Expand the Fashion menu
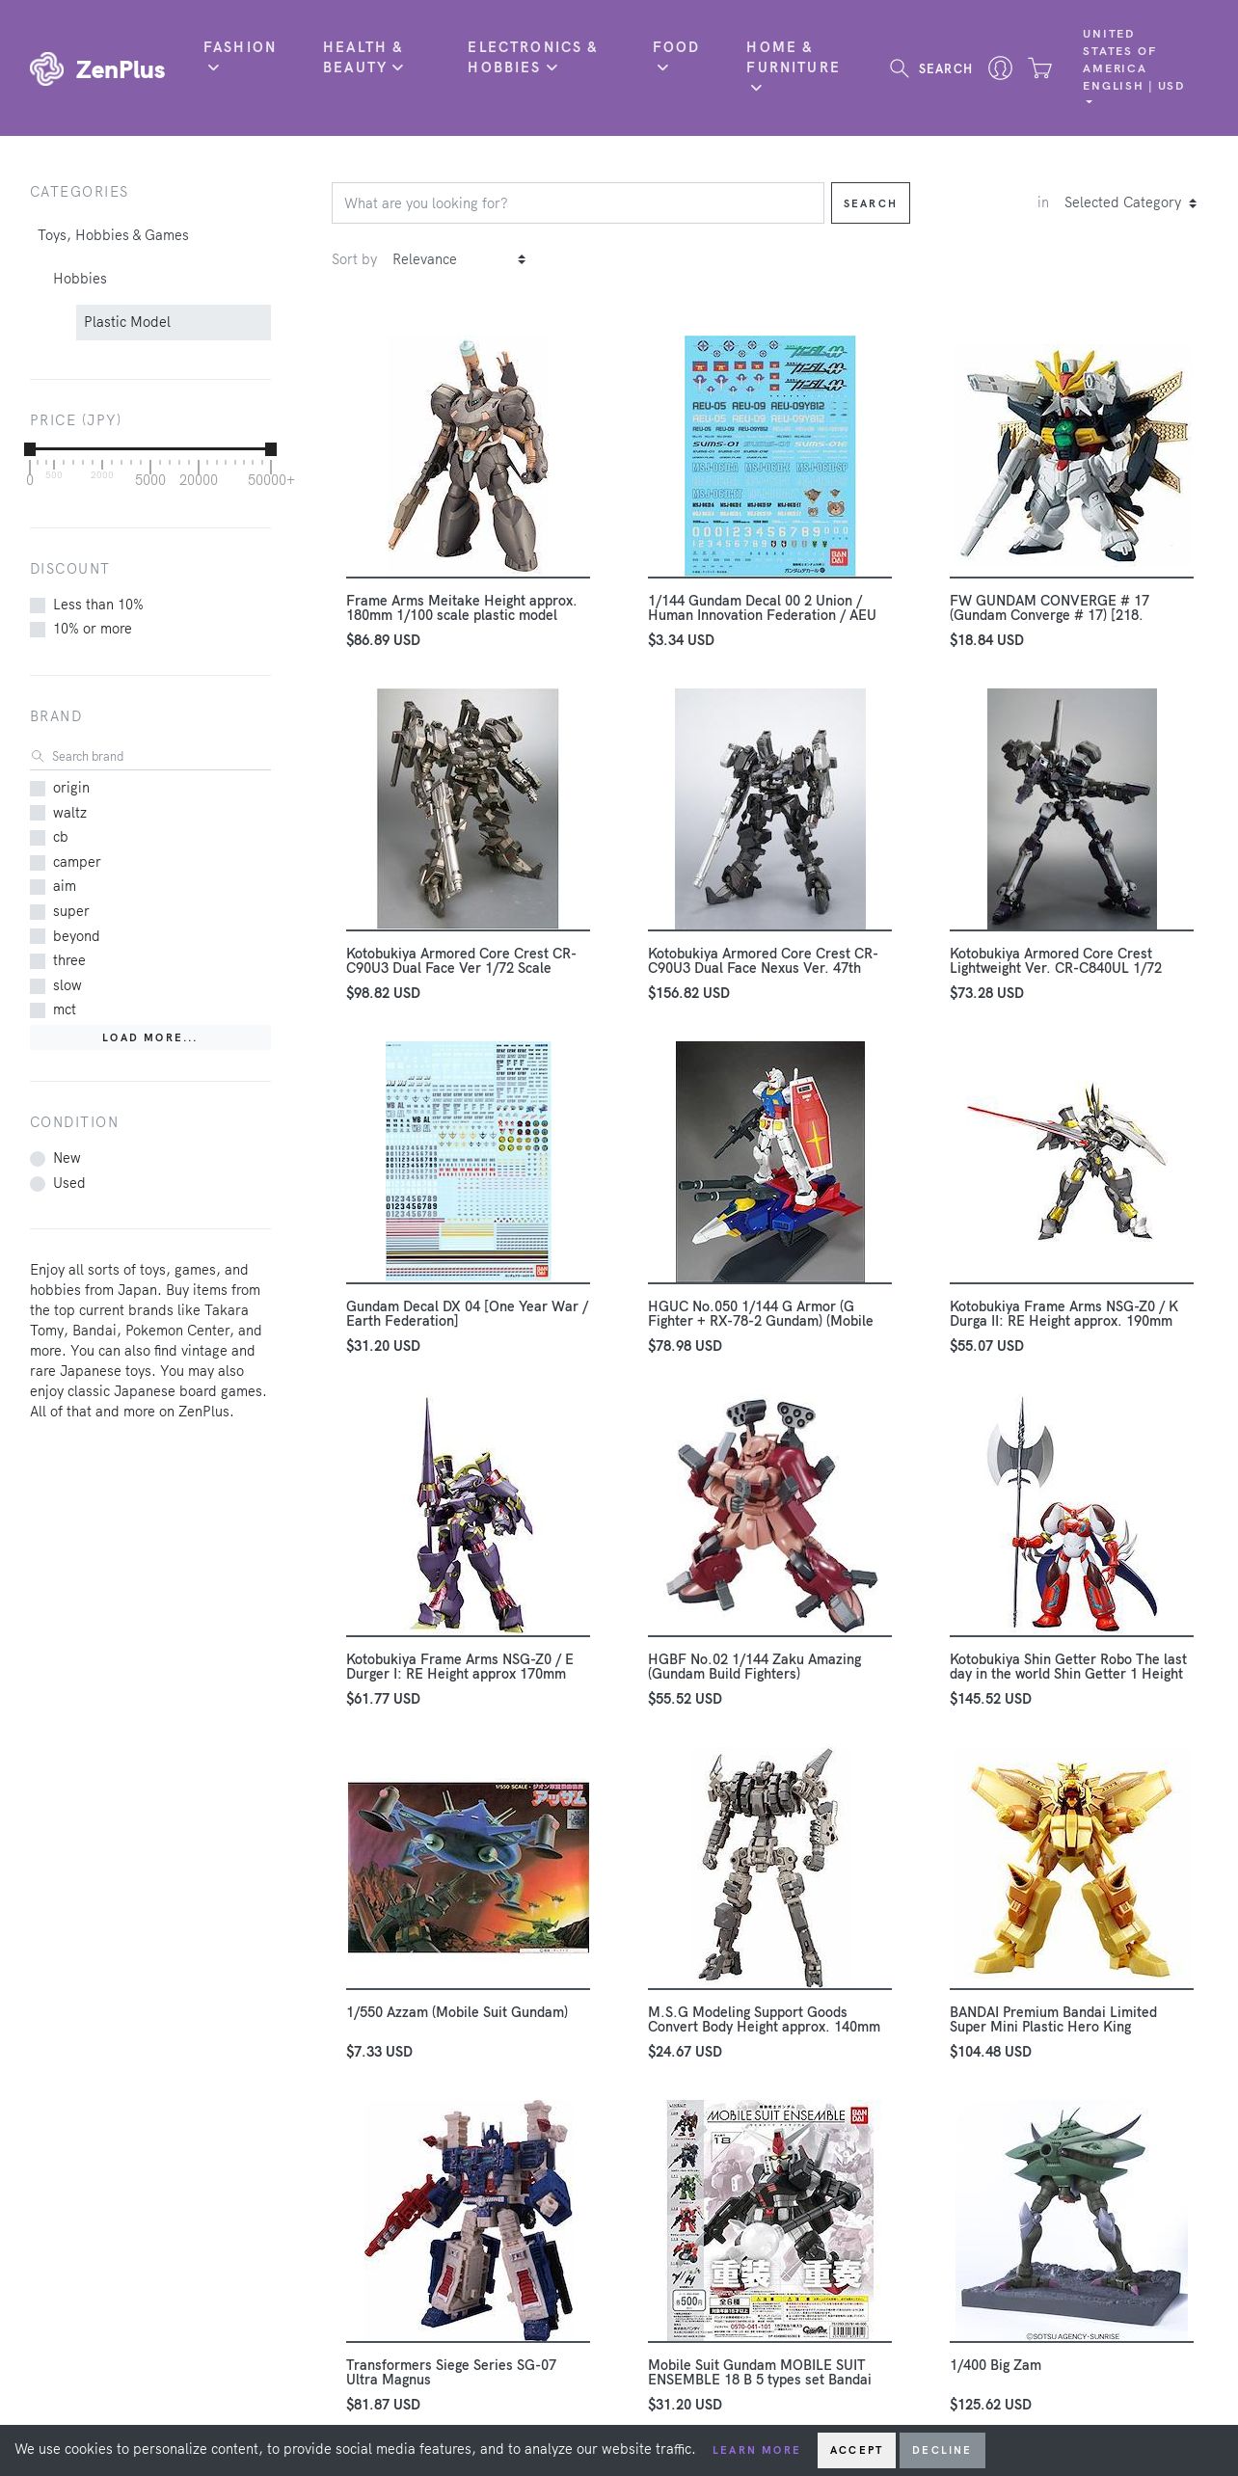This screenshot has height=2476, width=1238. (x=239, y=57)
